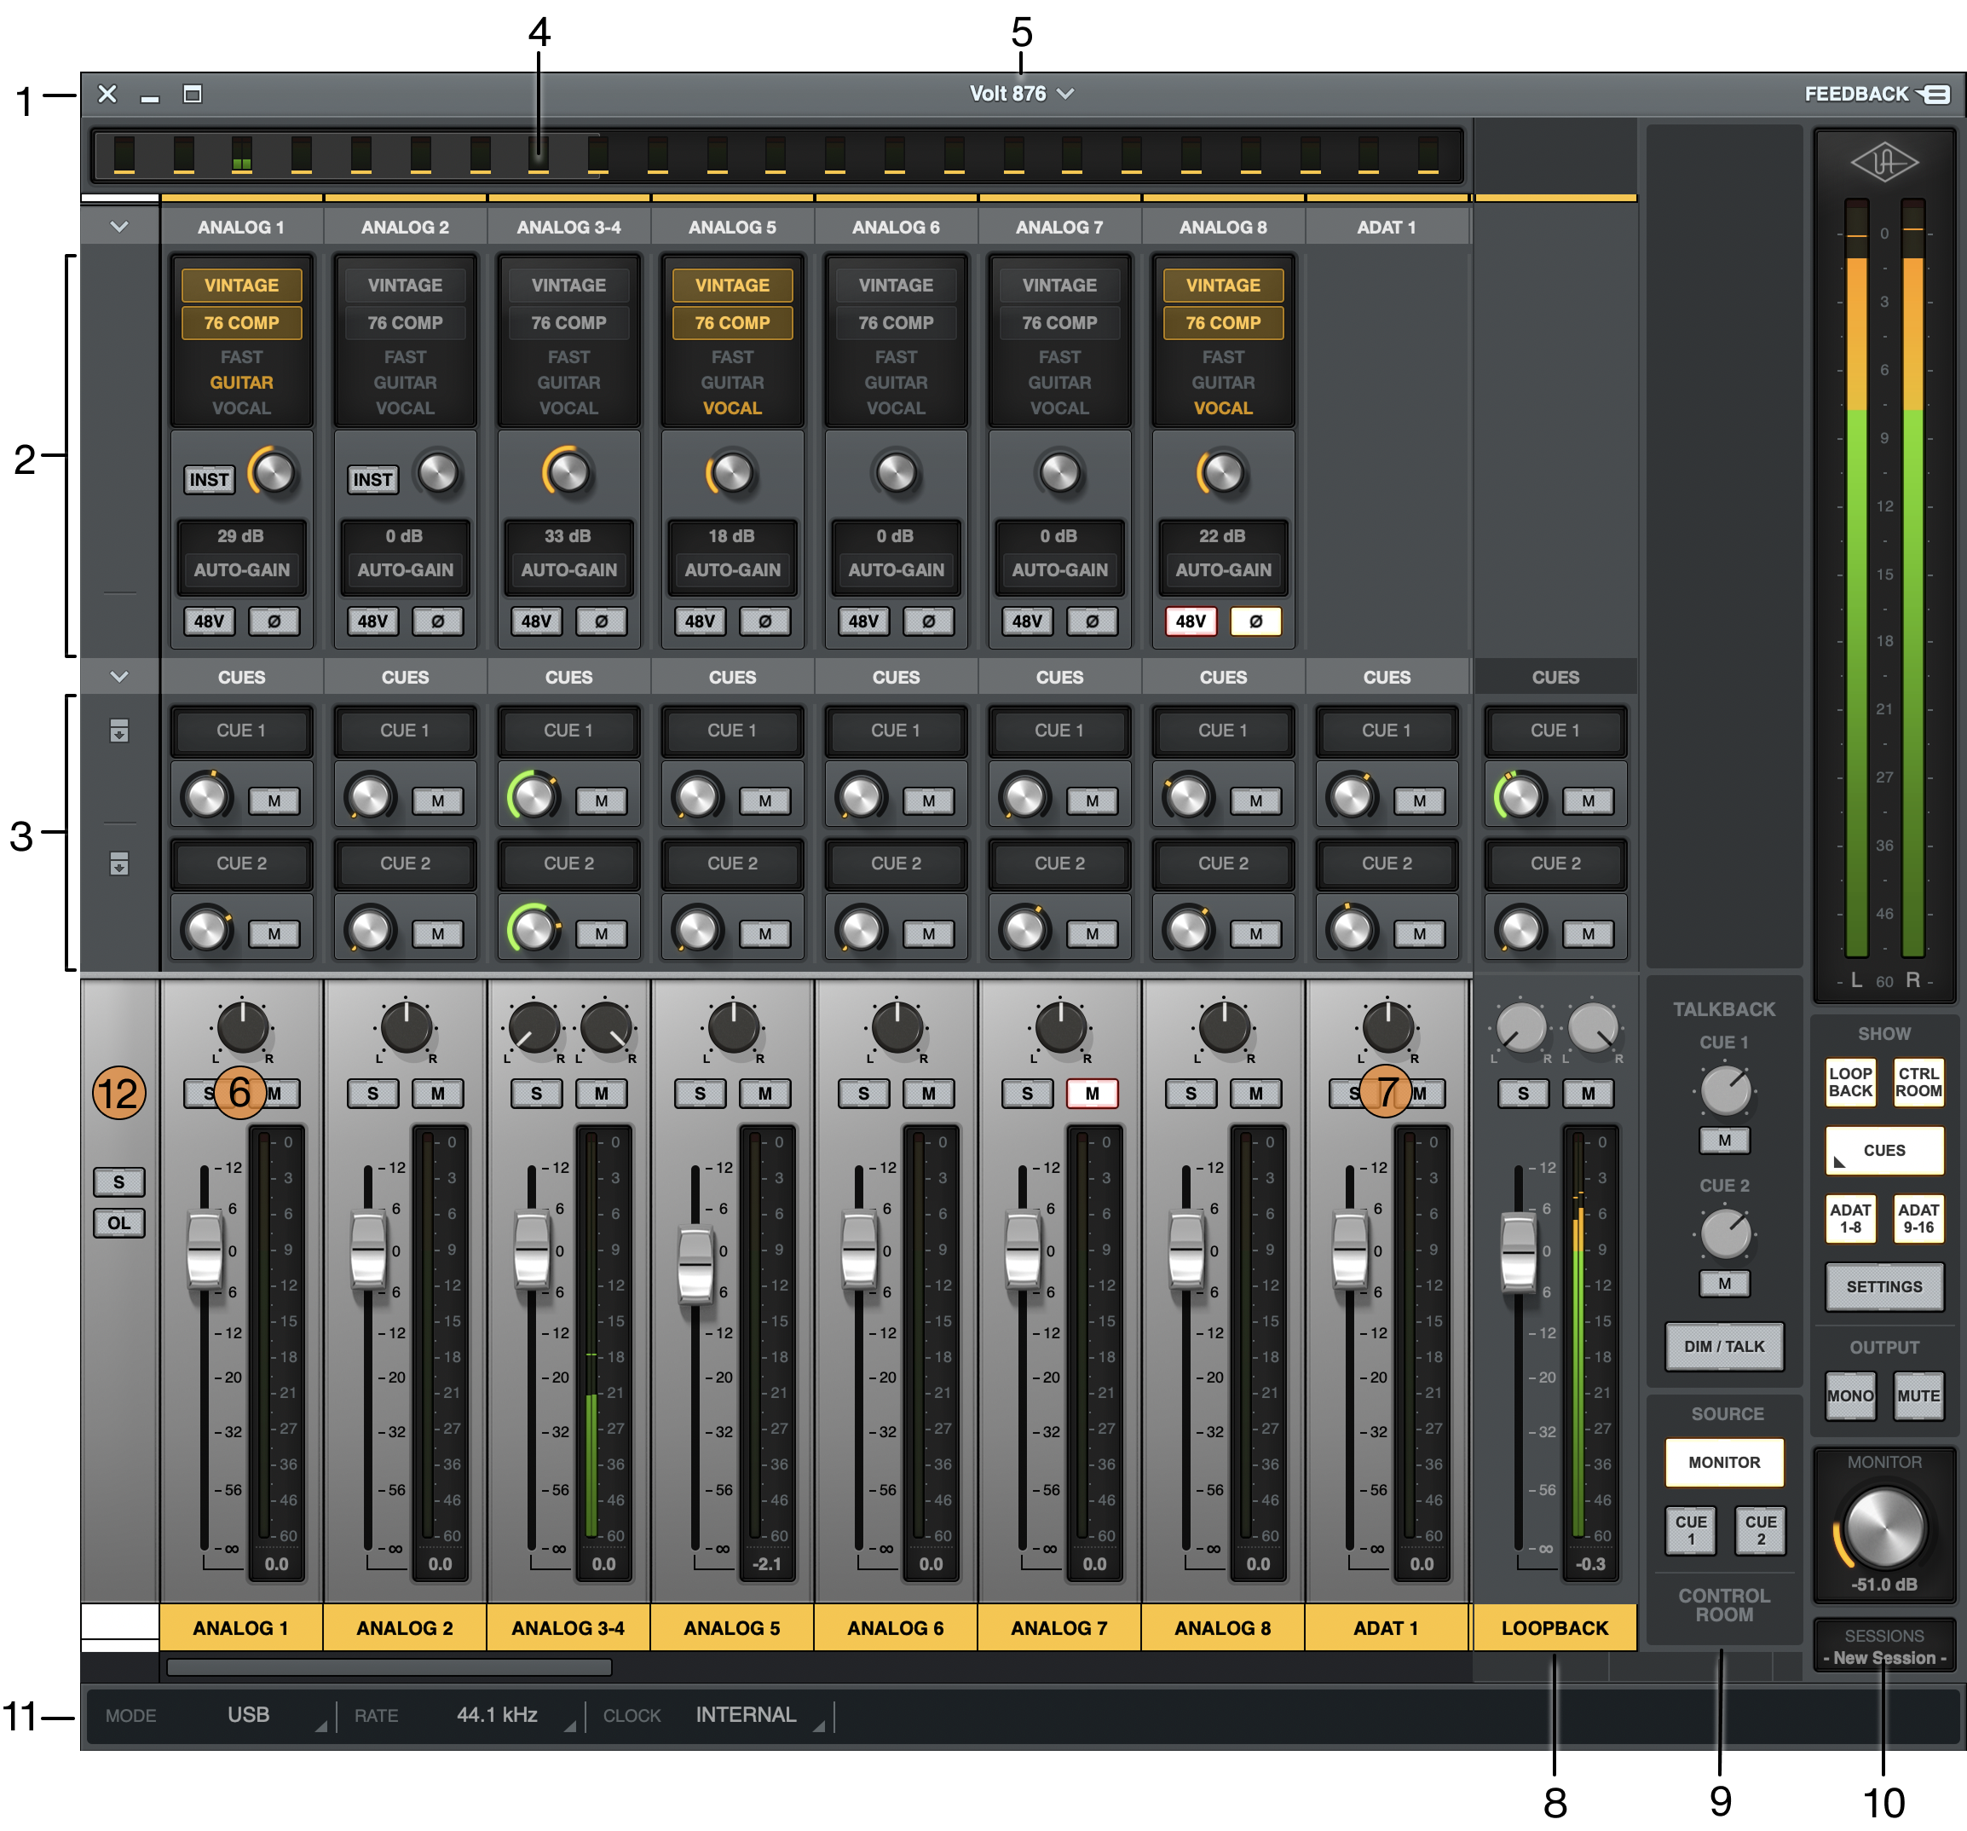Unmute the Analog 7 channel
This screenshot has width=1967, height=1831.
[1092, 1094]
